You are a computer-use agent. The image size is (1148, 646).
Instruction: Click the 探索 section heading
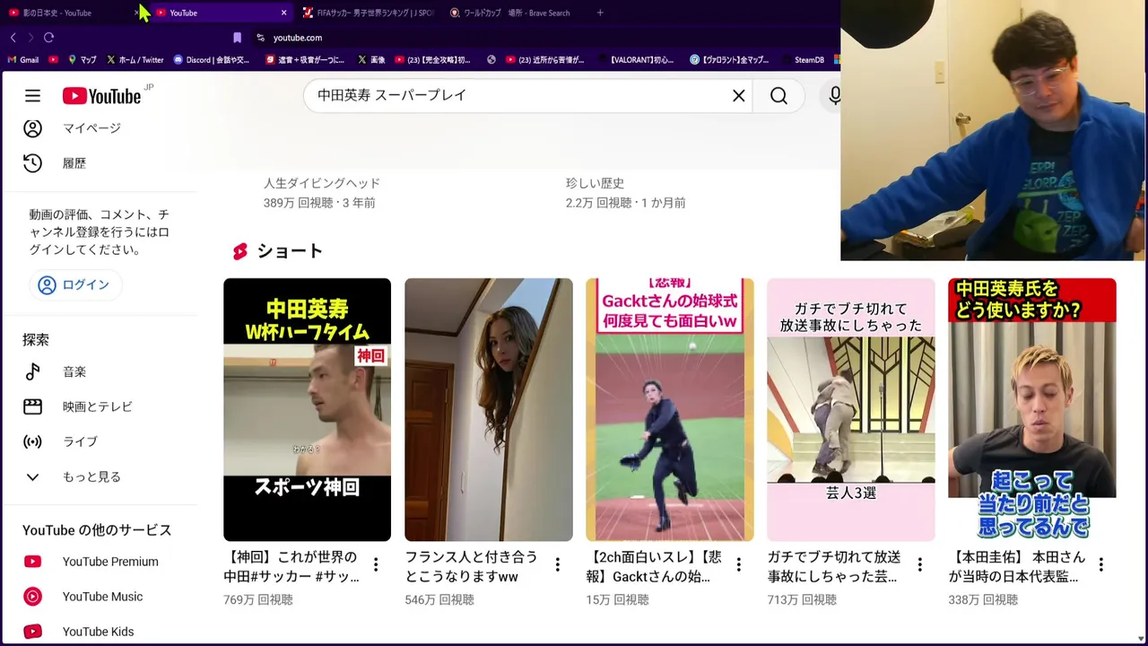point(36,340)
